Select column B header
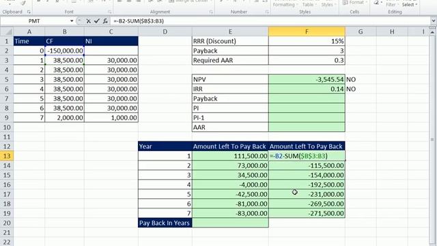The image size is (437, 246). tap(64, 31)
